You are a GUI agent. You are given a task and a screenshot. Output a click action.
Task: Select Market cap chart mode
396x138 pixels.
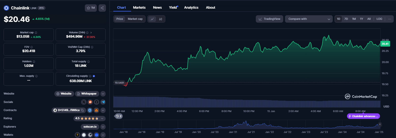click(135, 19)
